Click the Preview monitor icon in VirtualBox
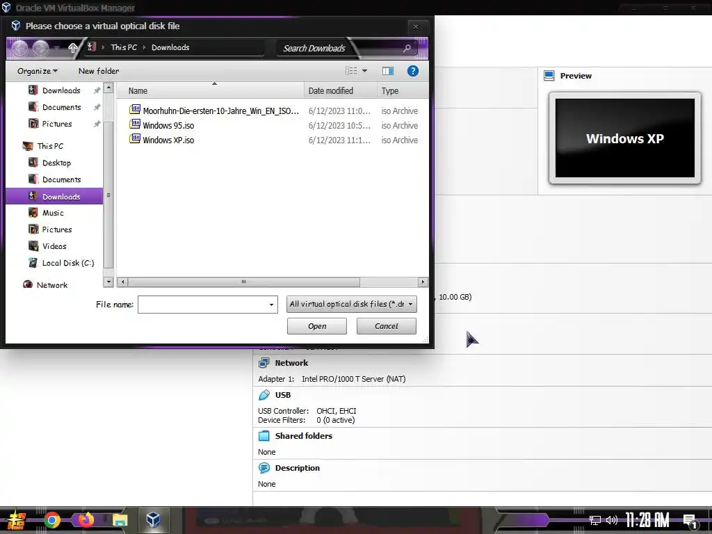712x534 pixels. coord(549,75)
